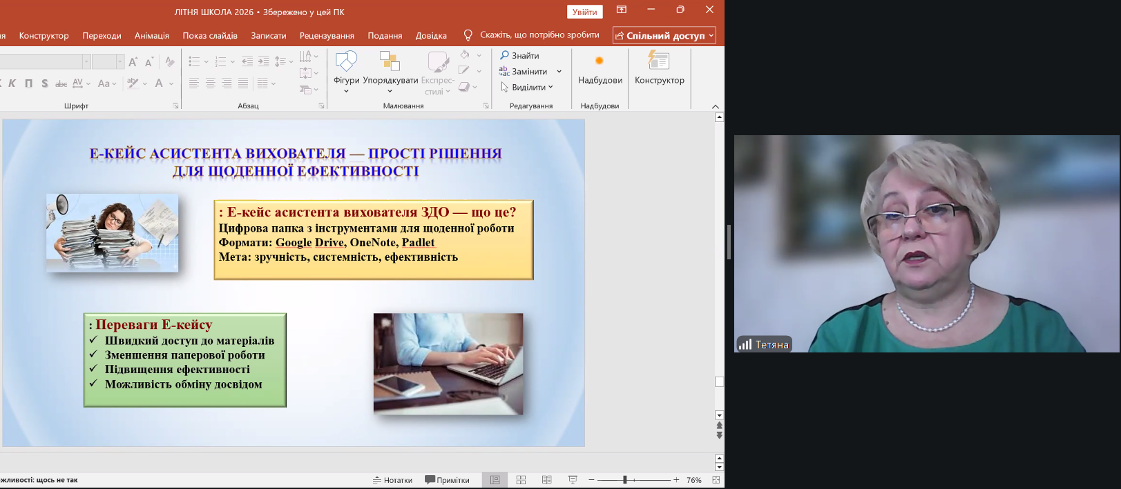Collapse the ribbon with chevron
1121x489 pixels.
[x=716, y=106]
